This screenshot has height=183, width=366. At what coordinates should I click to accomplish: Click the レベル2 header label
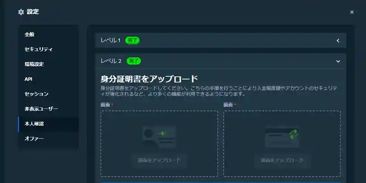click(x=110, y=60)
